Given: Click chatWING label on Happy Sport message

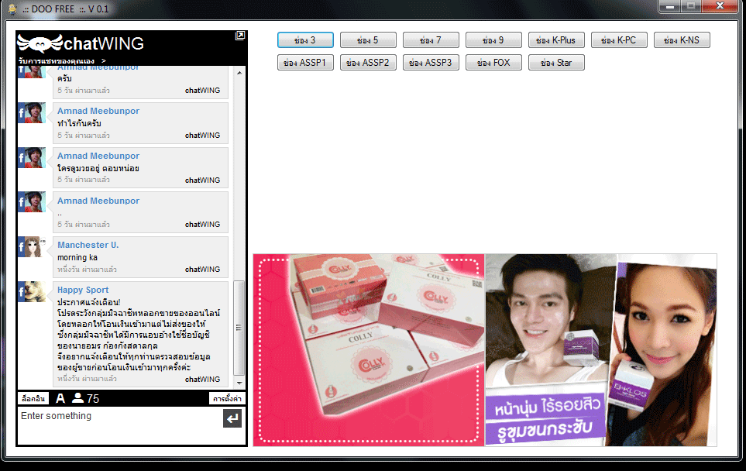Looking at the screenshot, I should [203, 379].
